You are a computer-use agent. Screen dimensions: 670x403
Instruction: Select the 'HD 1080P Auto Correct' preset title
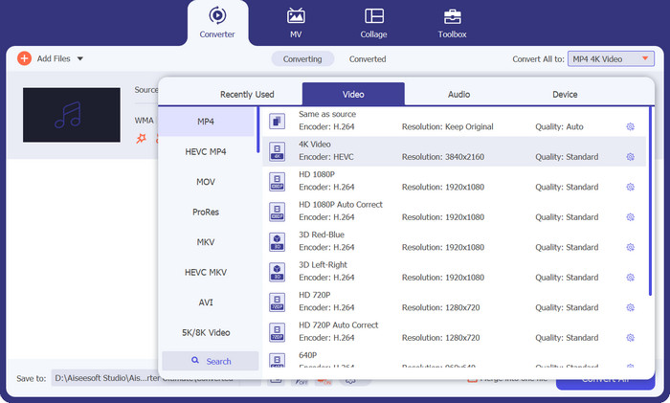tap(341, 205)
